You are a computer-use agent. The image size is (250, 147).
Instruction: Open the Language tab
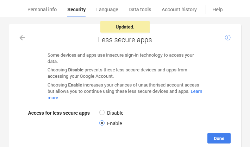click(107, 9)
